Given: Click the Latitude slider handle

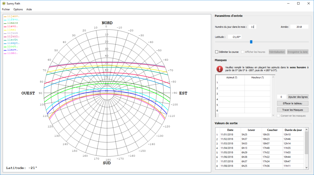Looking at the screenshot, I should tap(251, 42).
